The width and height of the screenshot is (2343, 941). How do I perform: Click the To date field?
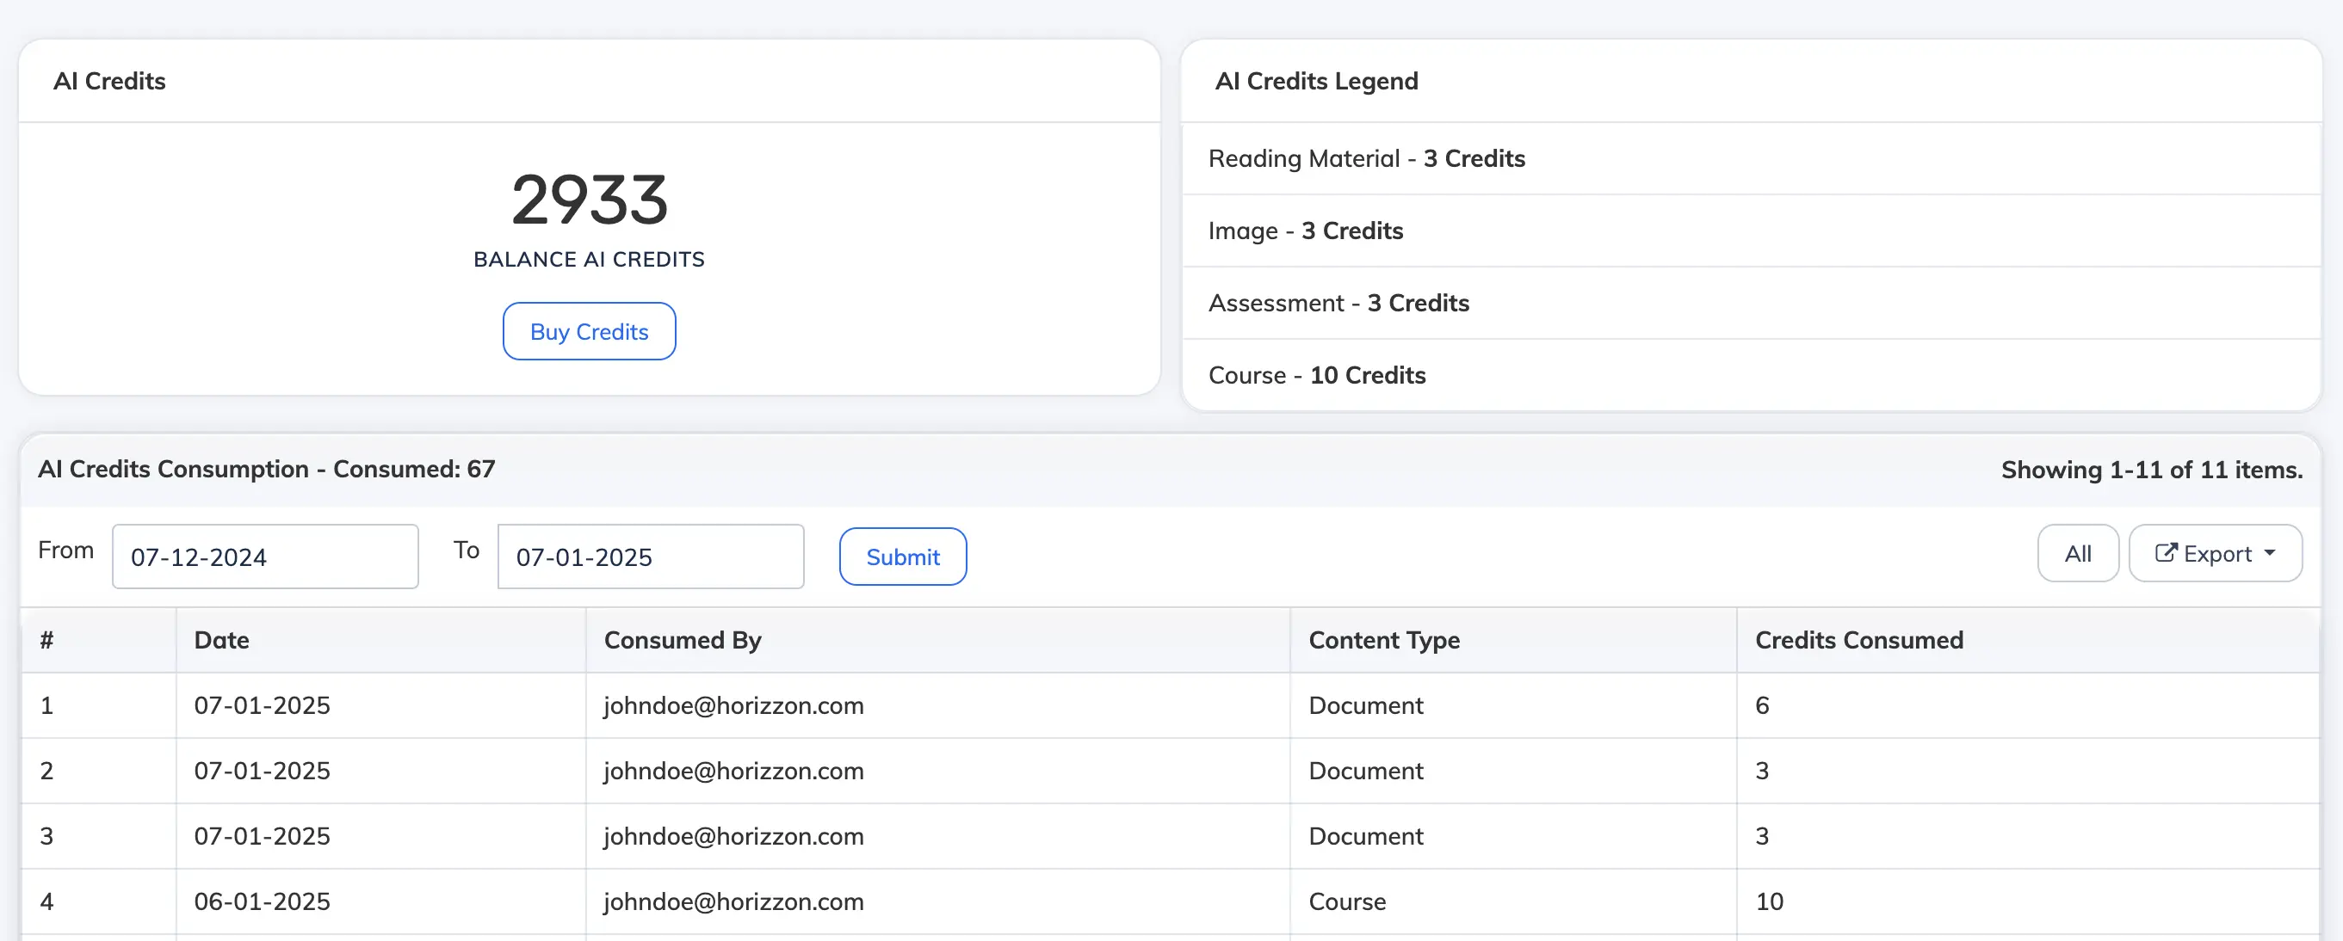pos(651,557)
